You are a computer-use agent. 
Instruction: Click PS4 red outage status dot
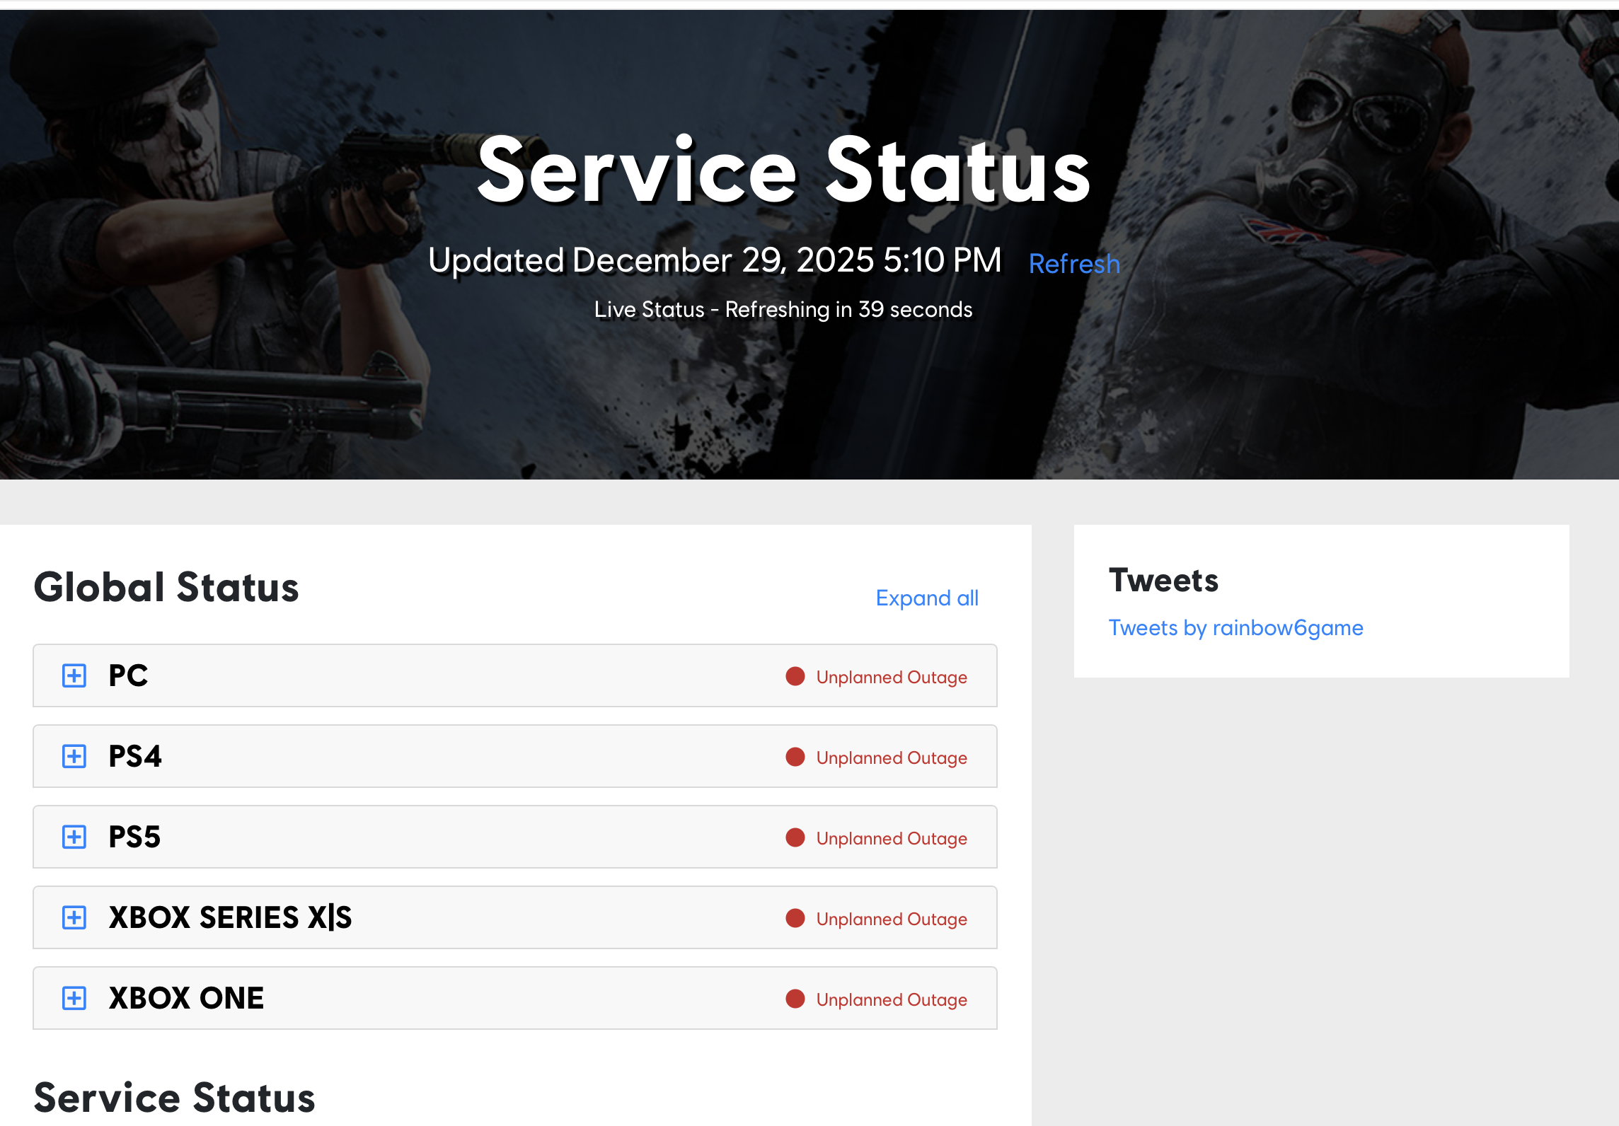point(795,757)
